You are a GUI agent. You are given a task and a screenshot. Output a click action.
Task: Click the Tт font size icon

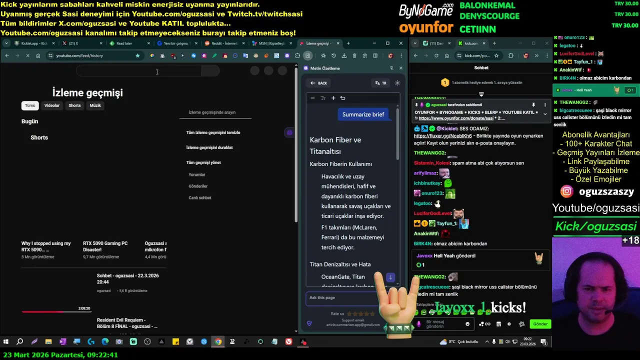[x=323, y=98]
